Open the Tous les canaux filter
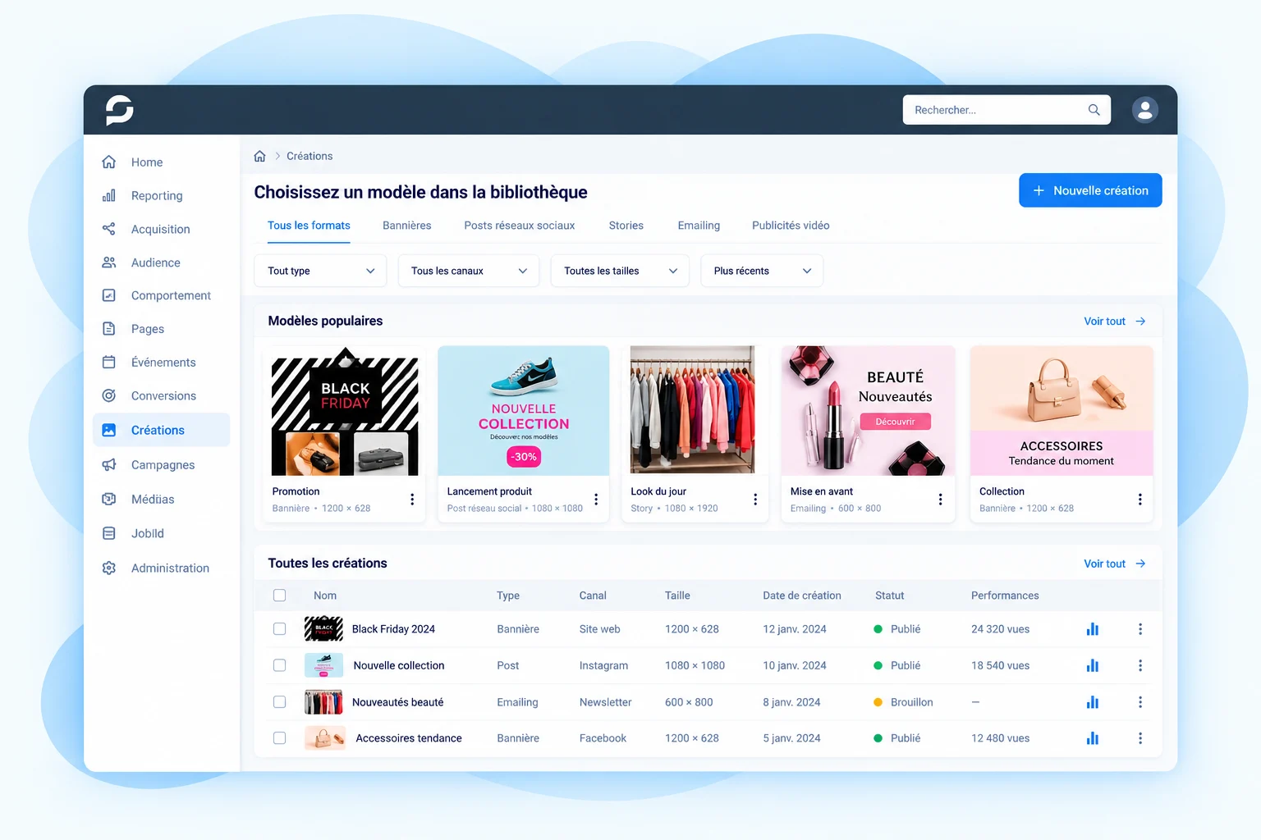 click(469, 271)
